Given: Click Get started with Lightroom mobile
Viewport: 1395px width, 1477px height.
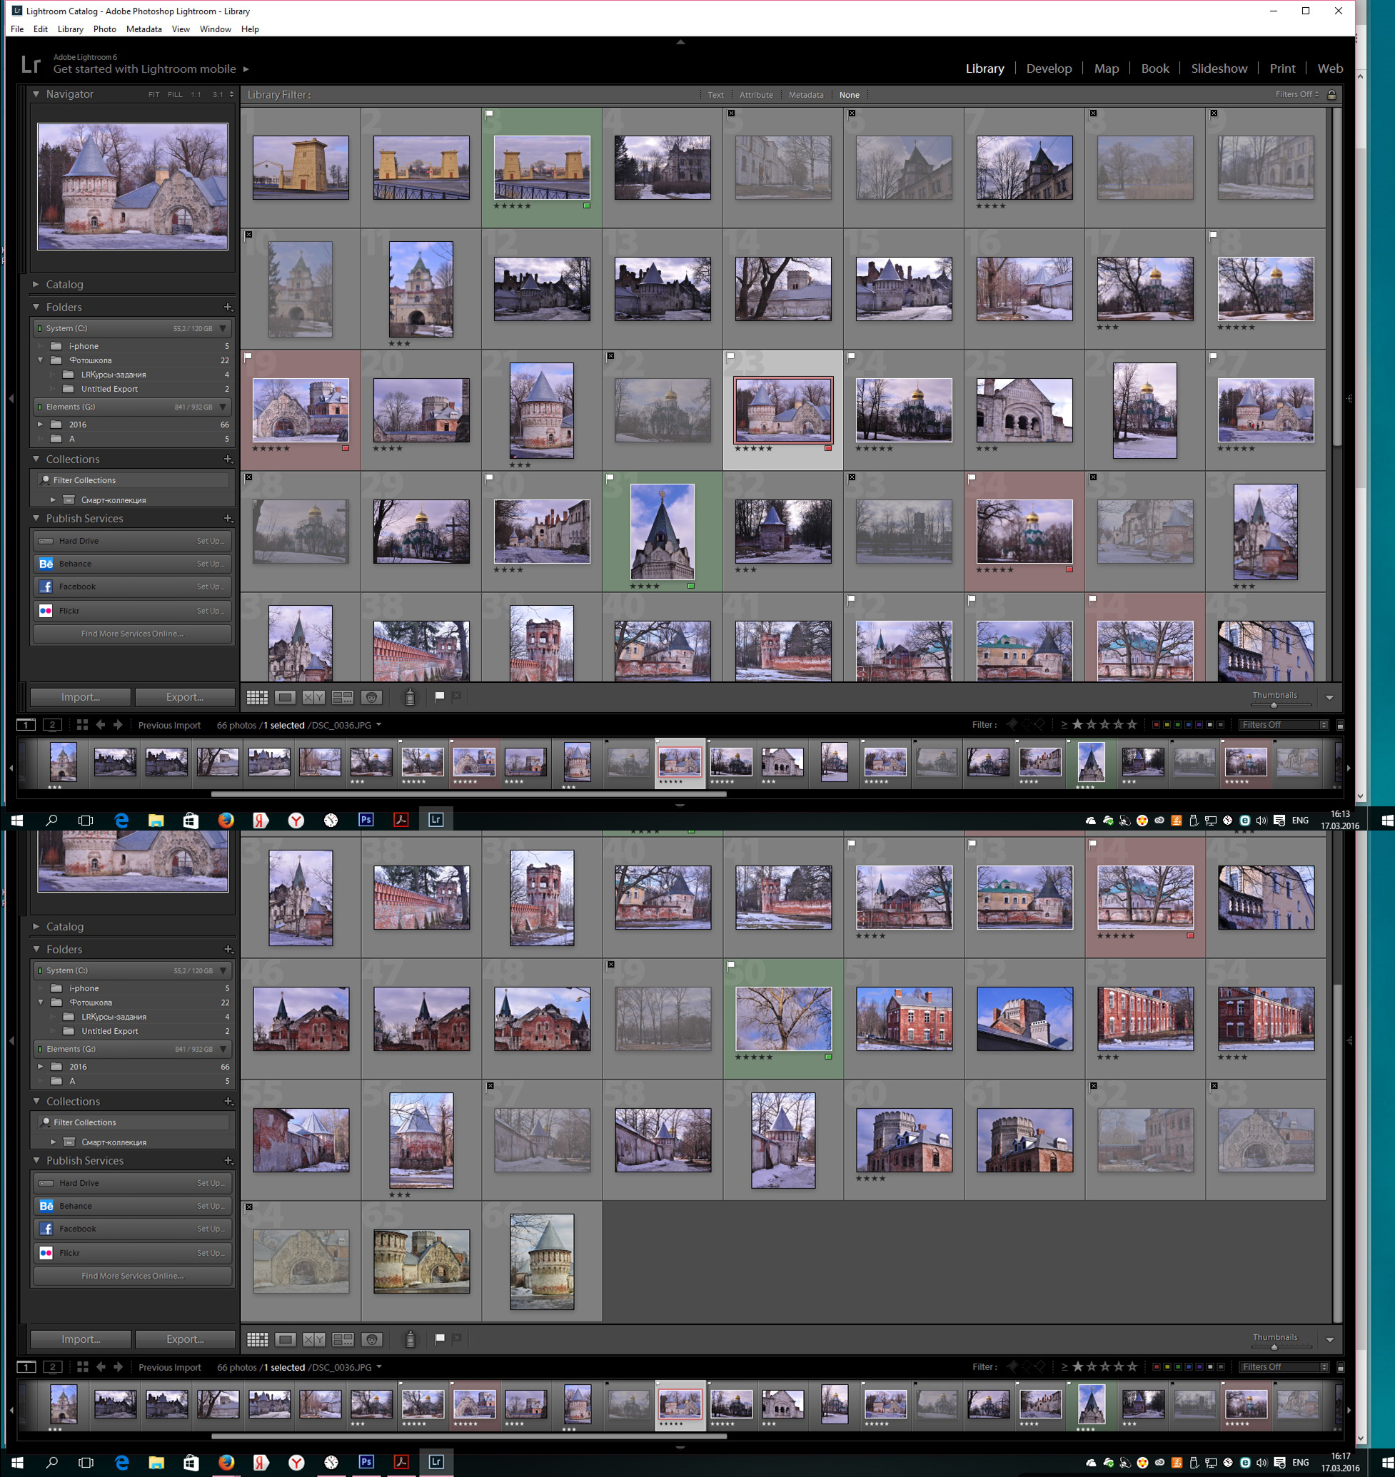Looking at the screenshot, I should 144,69.
